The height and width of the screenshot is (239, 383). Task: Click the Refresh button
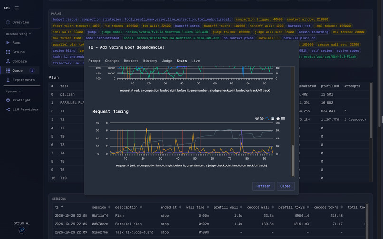pyautogui.click(x=263, y=186)
